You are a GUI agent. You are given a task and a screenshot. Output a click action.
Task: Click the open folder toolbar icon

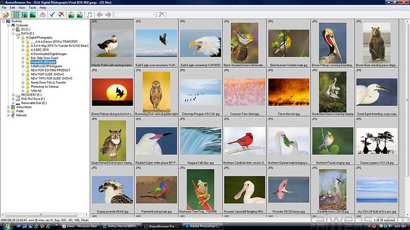pos(6,15)
